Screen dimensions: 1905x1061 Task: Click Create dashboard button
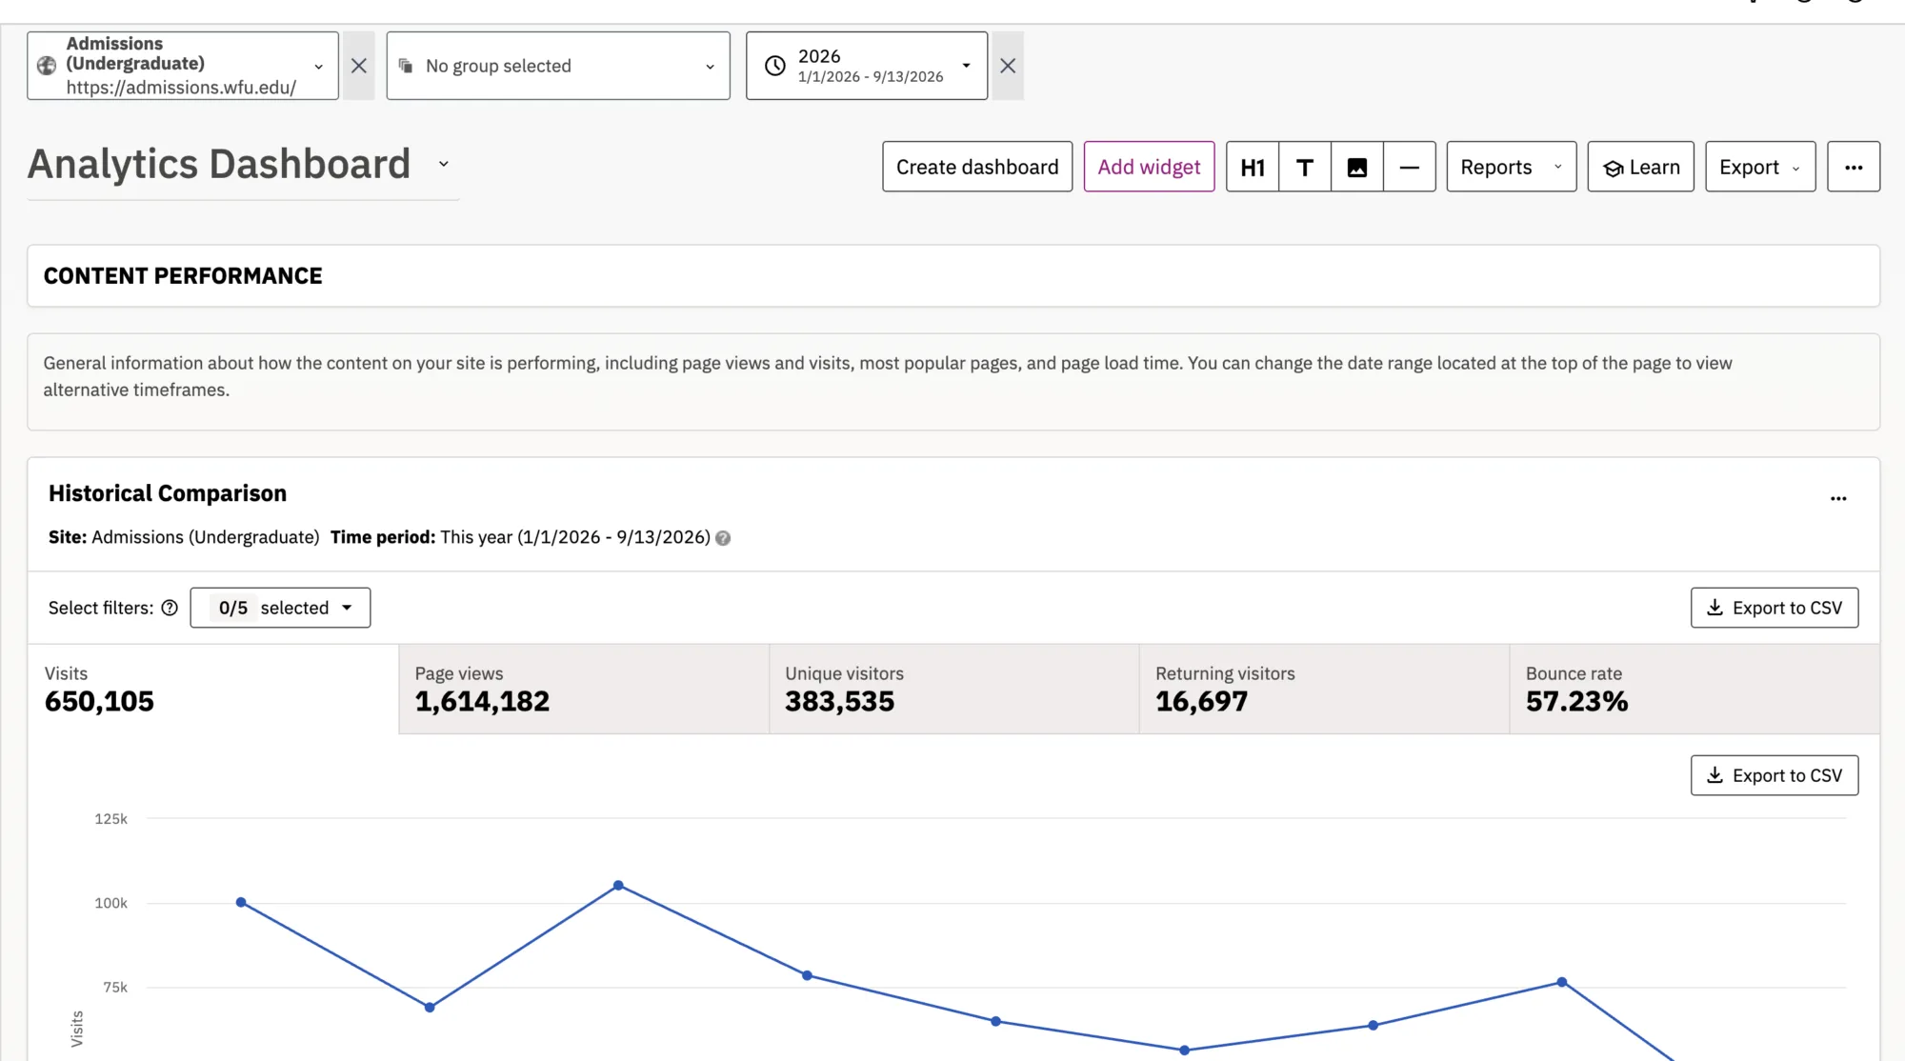tap(977, 167)
